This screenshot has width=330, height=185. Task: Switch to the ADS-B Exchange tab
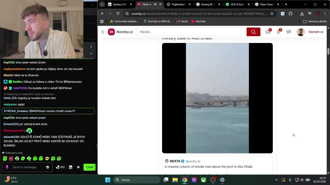coord(238,4)
